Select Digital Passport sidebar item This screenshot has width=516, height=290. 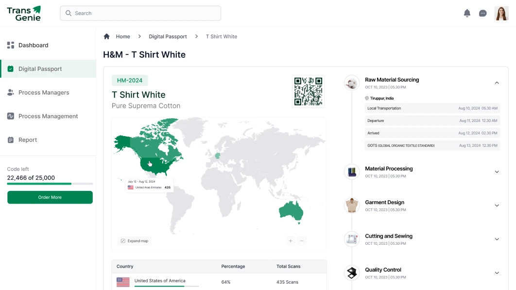(48, 69)
